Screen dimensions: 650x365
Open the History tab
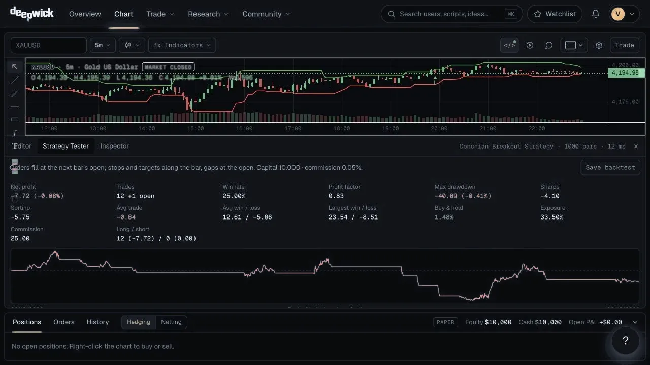click(97, 322)
